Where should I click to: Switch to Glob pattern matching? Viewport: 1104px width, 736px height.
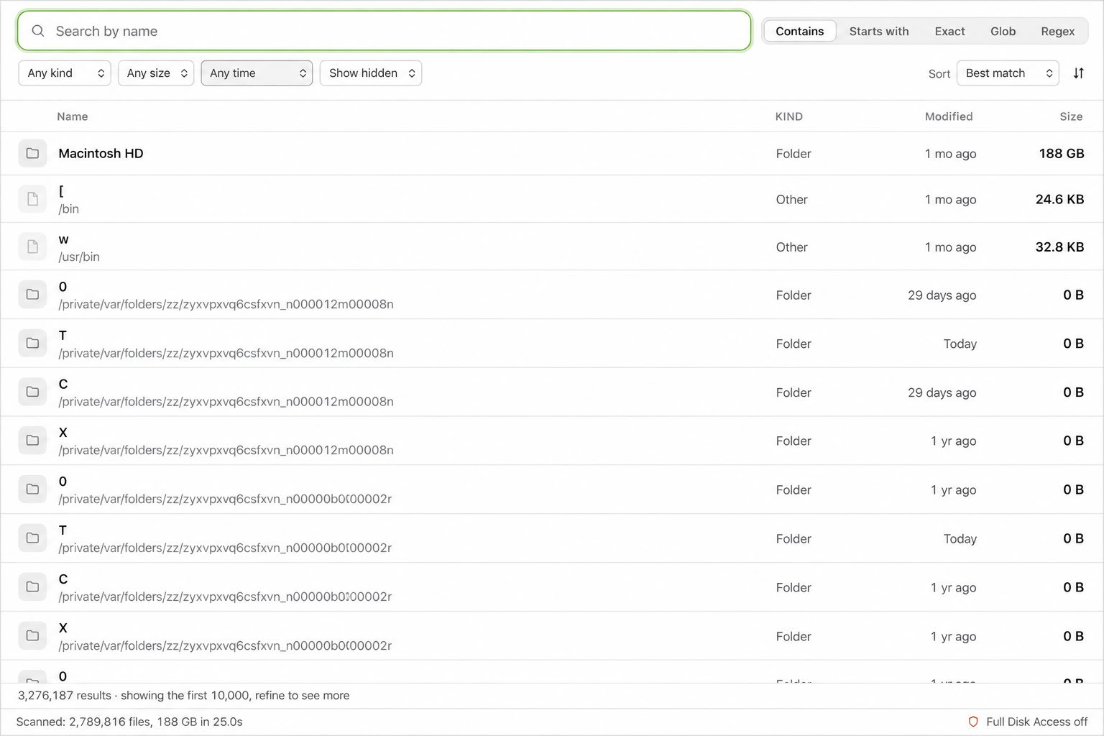1003,31
